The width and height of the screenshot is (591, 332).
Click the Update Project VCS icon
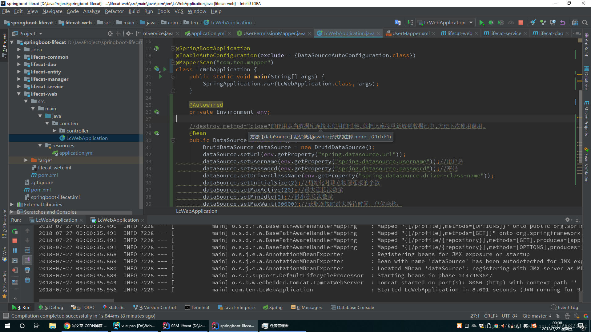(x=533, y=23)
